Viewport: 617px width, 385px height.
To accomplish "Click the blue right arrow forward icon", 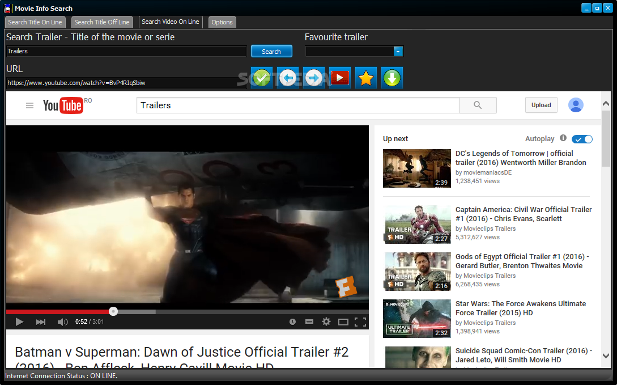I will [x=314, y=78].
